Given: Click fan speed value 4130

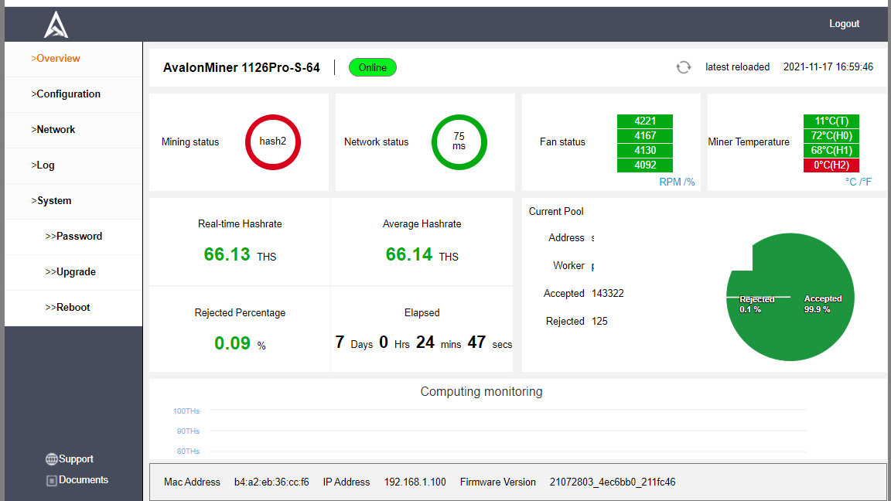Looking at the screenshot, I should click(x=645, y=151).
